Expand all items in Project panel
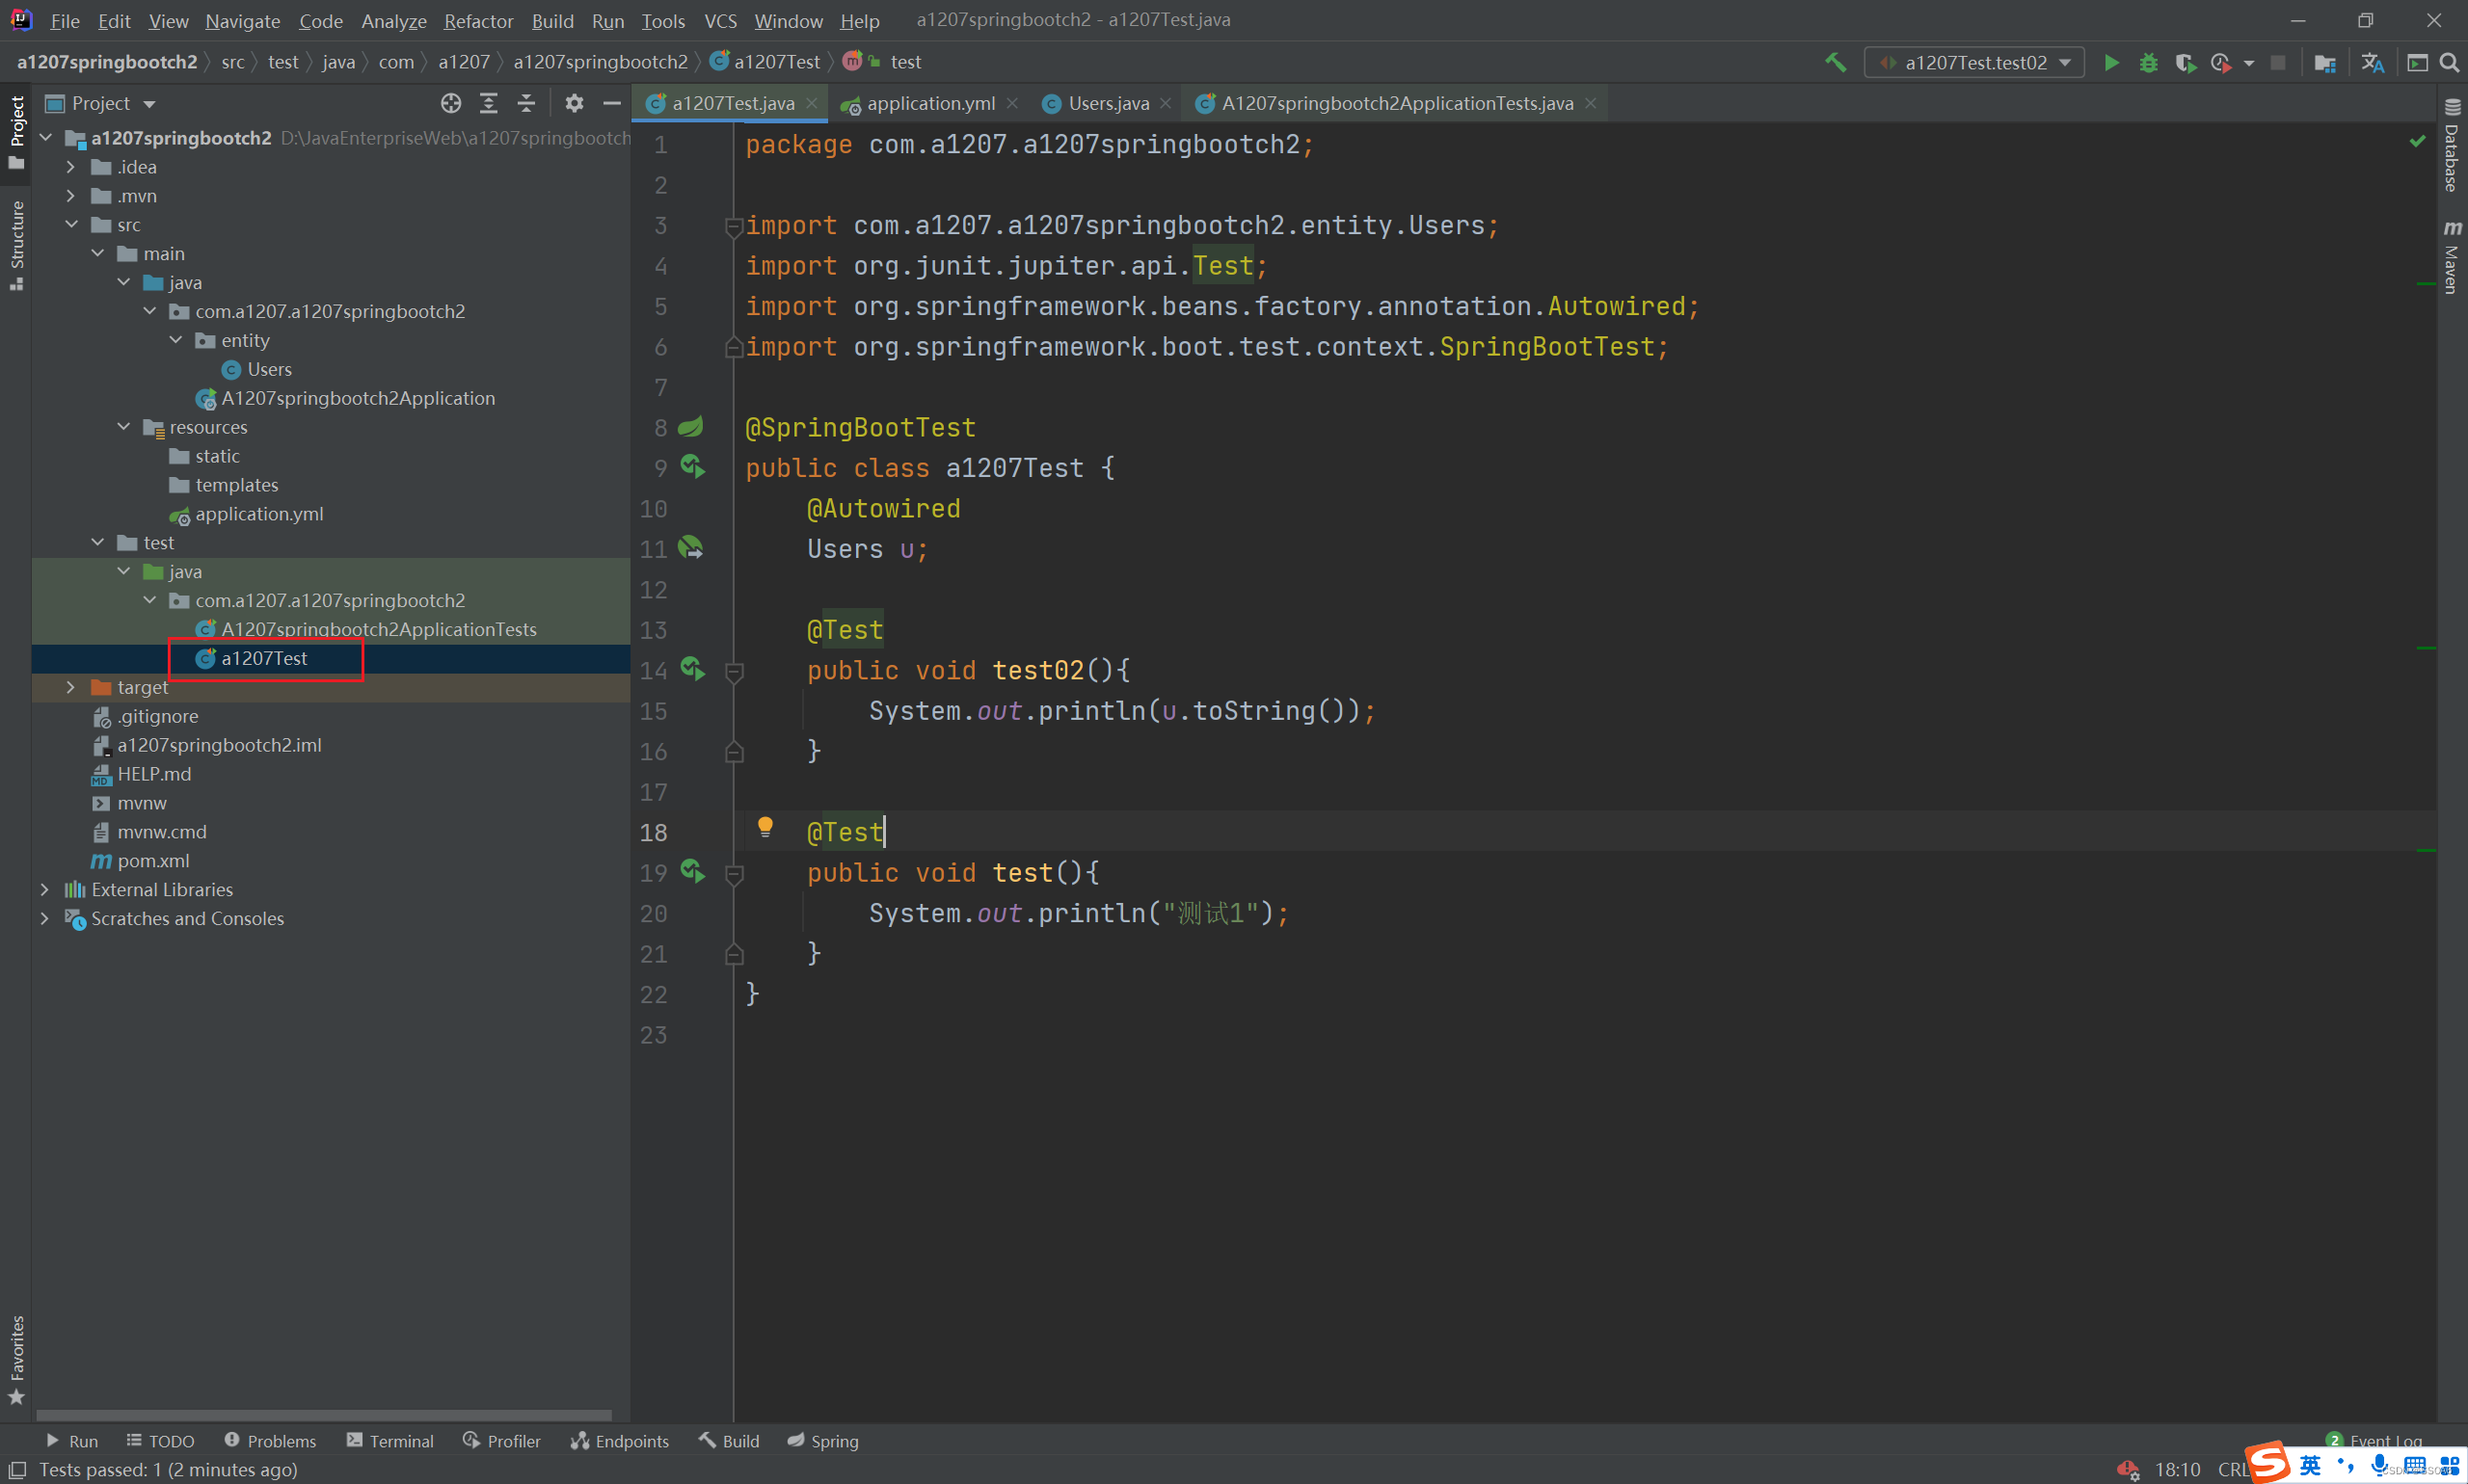 [488, 103]
